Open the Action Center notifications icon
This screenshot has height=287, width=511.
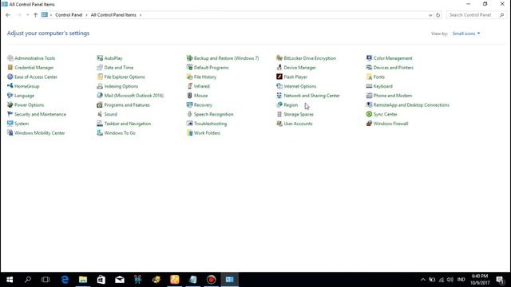[501, 280]
